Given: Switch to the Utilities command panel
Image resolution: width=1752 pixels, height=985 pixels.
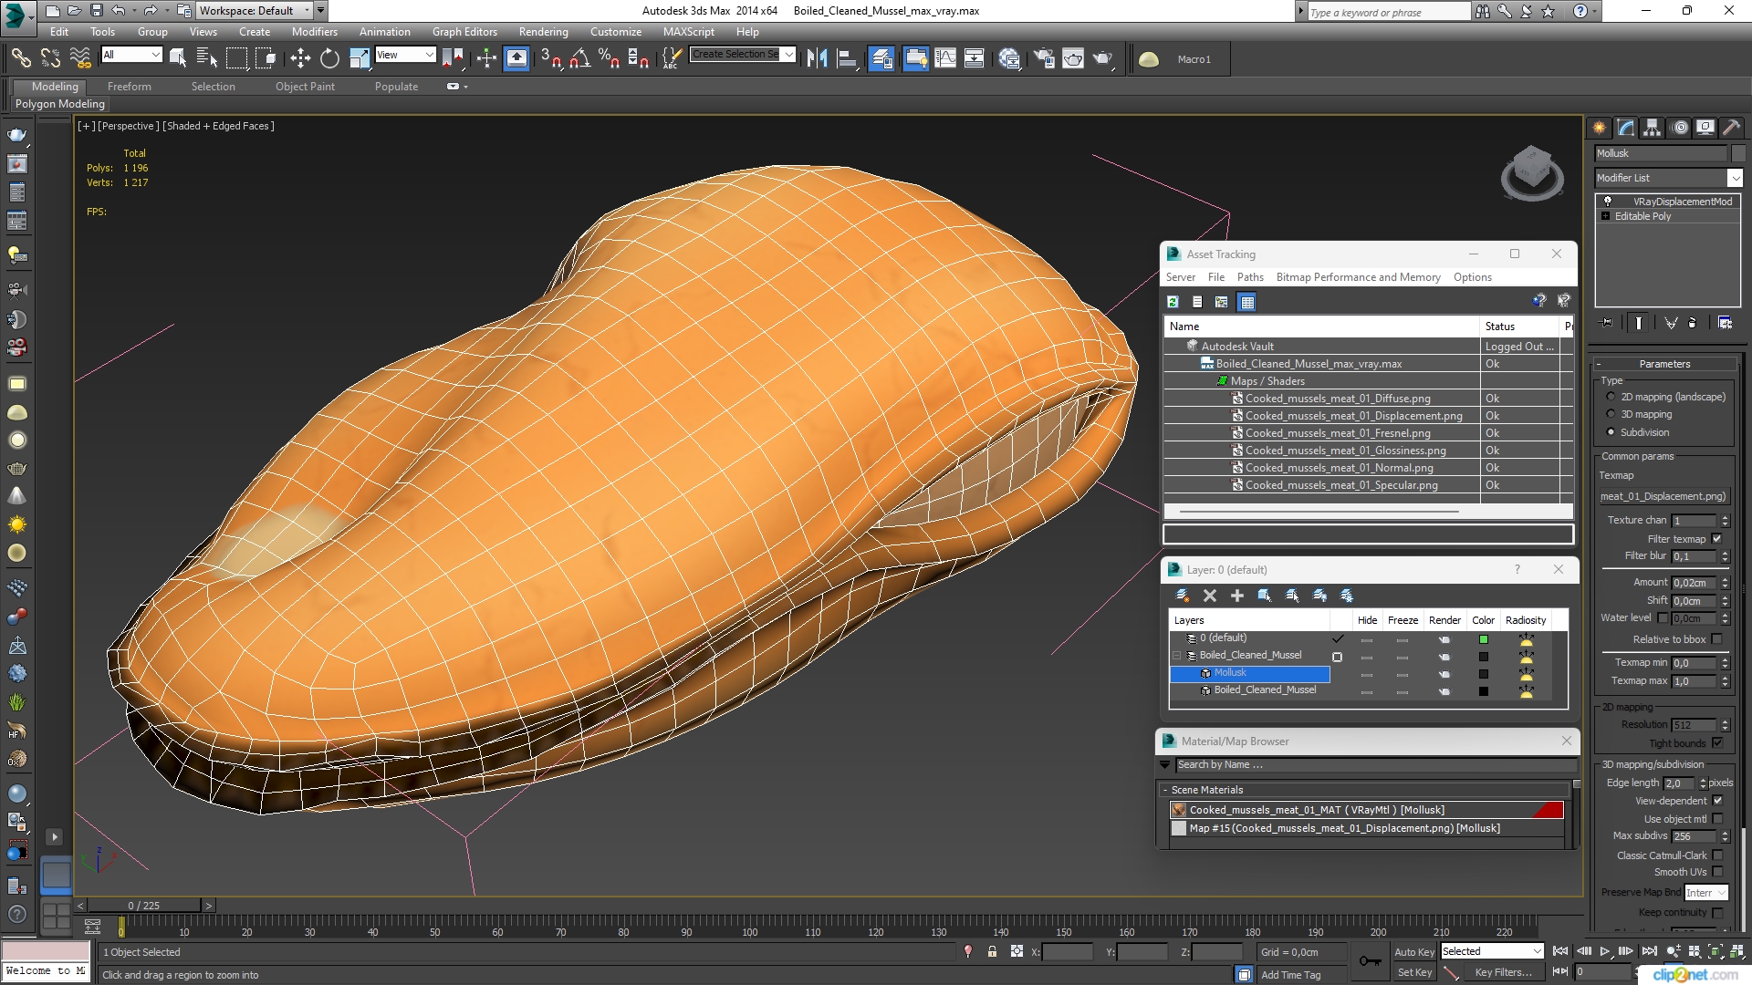Looking at the screenshot, I should pos(1732,128).
